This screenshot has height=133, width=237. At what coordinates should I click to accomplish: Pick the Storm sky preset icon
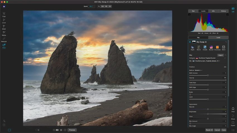click(x=199, y=48)
